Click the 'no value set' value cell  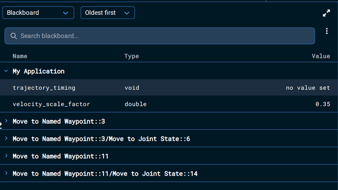click(x=308, y=88)
